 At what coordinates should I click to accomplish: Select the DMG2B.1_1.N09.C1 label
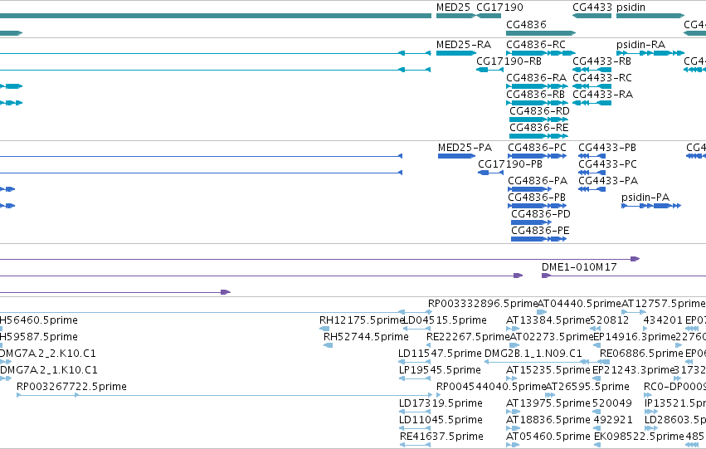tap(533, 354)
